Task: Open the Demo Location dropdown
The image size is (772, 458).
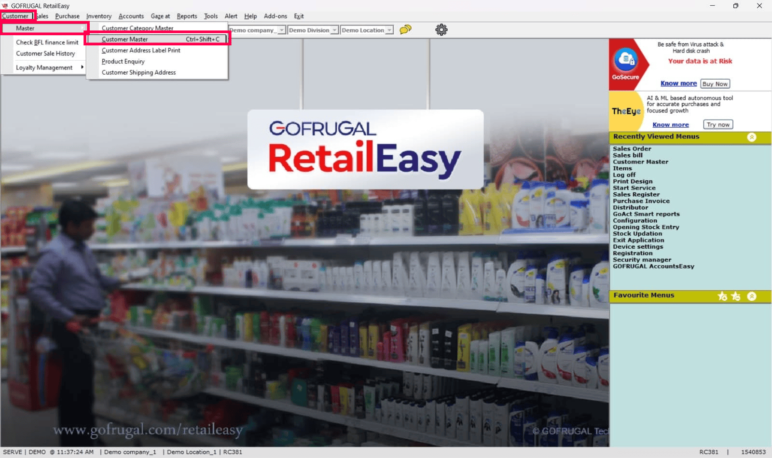Action: coord(389,30)
